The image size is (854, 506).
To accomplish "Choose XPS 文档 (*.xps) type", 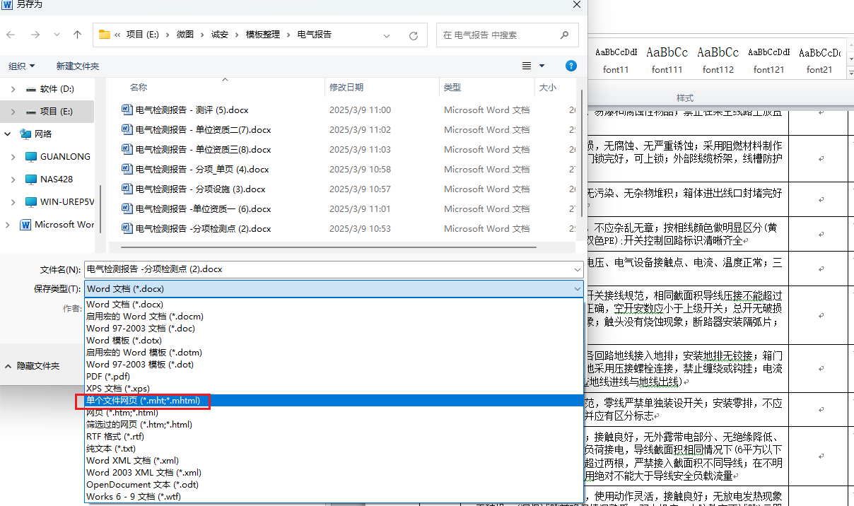I will 334,388.
